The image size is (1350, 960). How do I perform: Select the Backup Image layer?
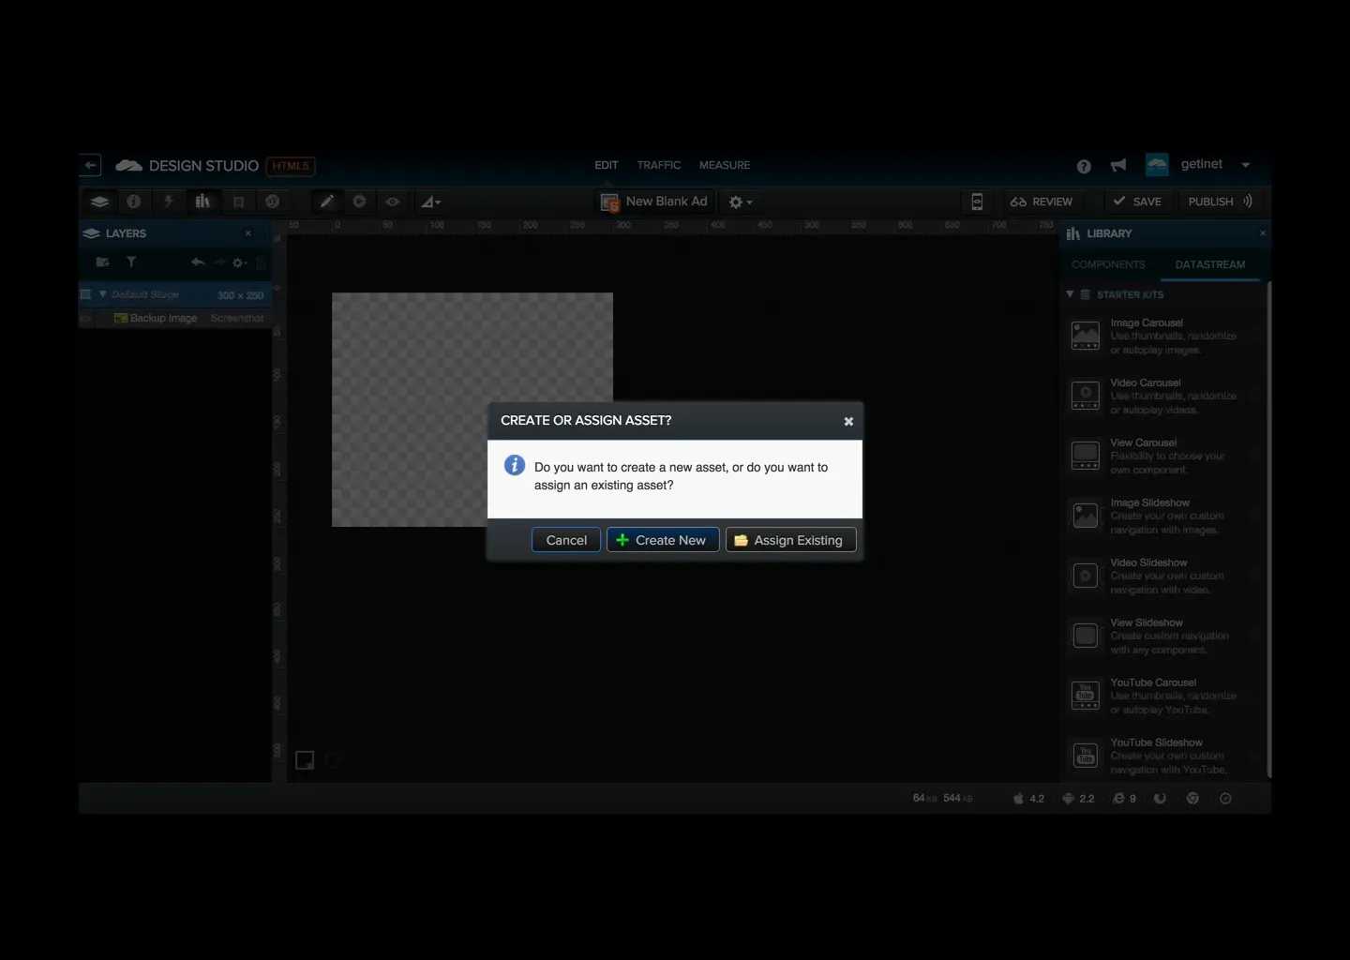coord(175,318)
